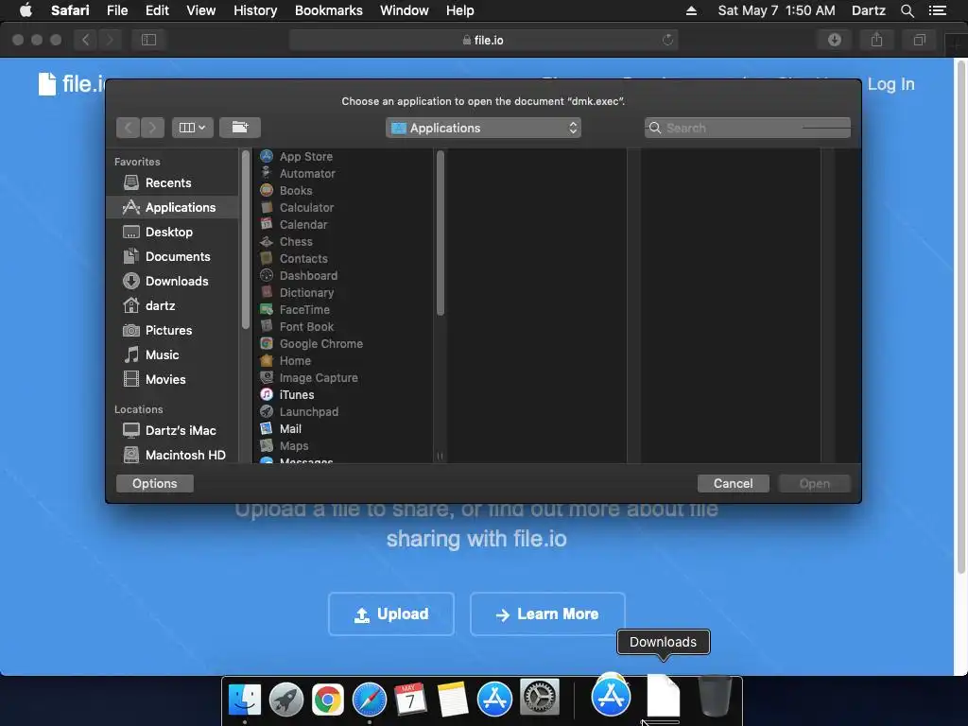Screen dimensions: 968x726
Task: Select FaceTime in the application list
Action: tap(343, 309)
